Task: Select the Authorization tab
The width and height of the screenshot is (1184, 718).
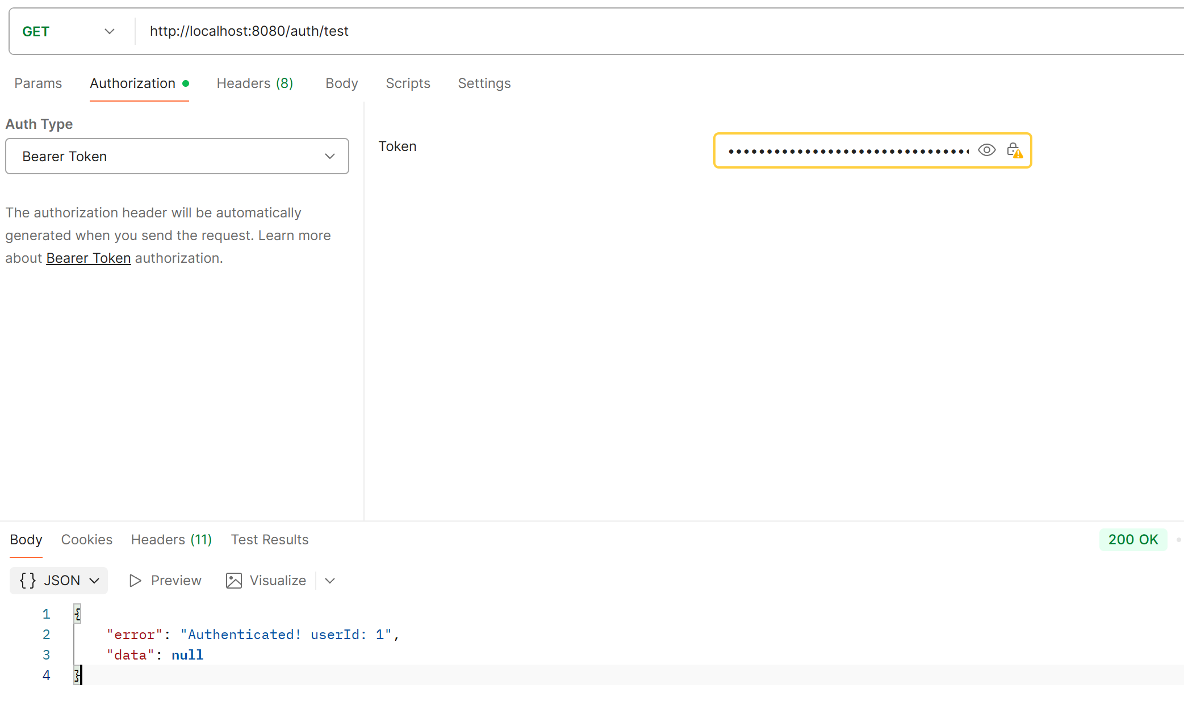Action: (139, 83)
